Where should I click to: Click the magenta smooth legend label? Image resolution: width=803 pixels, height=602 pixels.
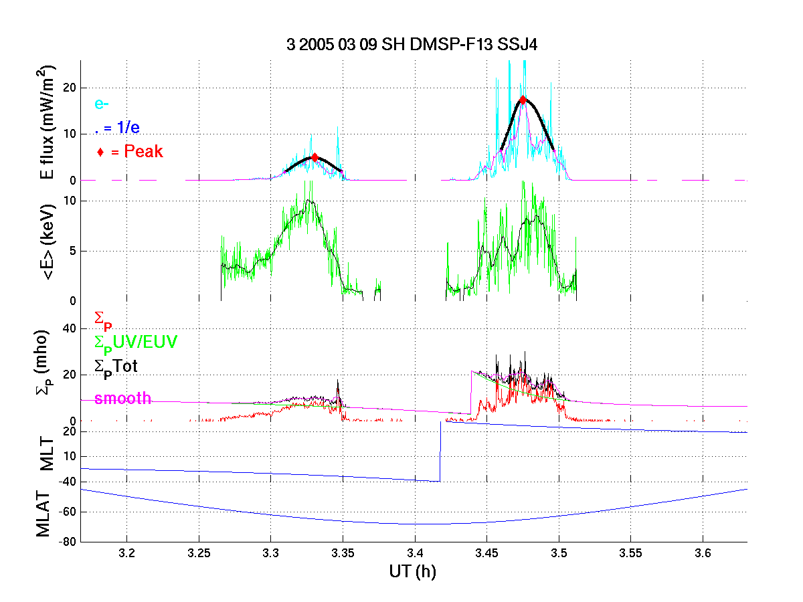(122, 399)
